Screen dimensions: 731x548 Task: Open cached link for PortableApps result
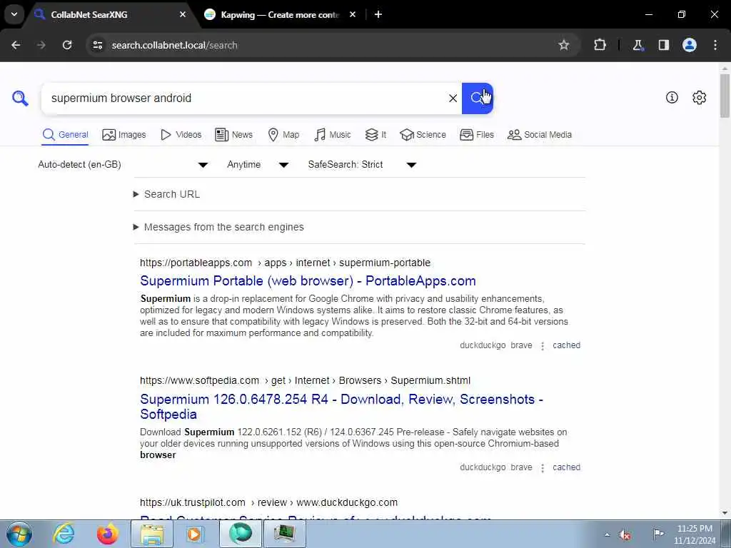click(x=566, y=345)
